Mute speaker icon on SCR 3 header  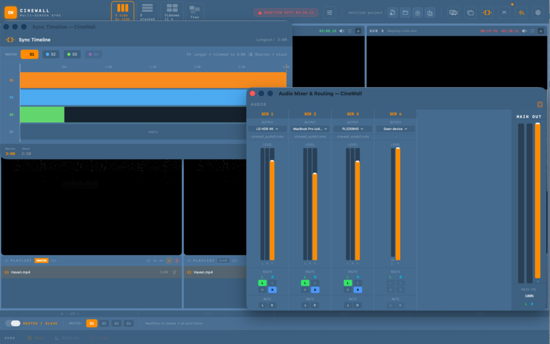tap(524, 31)
